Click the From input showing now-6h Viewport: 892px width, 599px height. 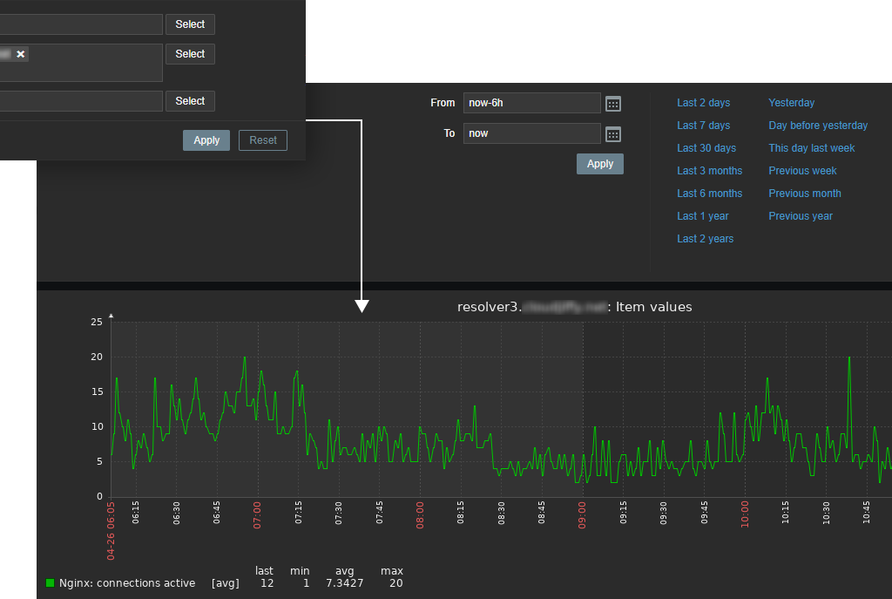click(531, 103)
